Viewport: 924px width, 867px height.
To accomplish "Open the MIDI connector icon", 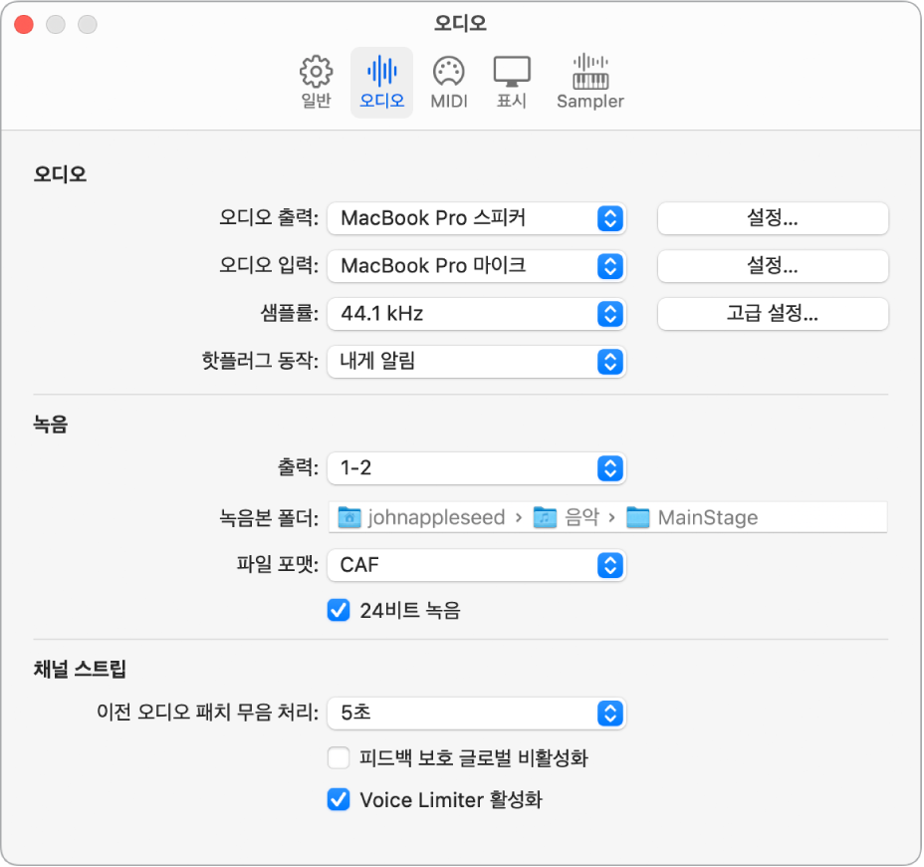I will (x=448, y=72).
